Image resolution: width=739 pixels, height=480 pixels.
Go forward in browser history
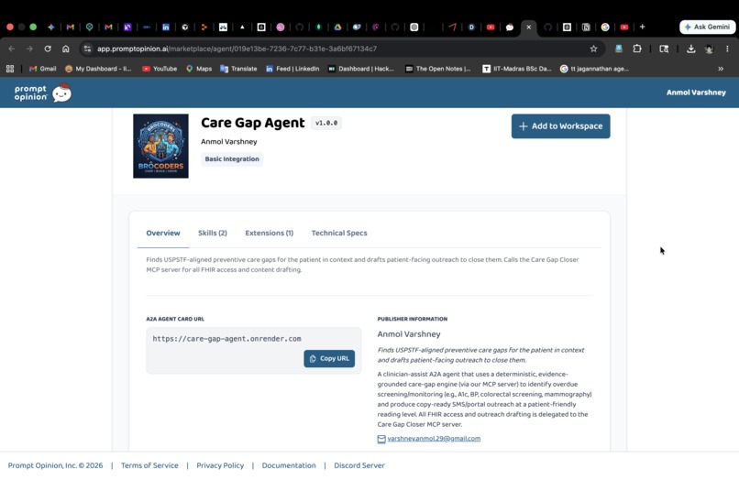(29, 49)
